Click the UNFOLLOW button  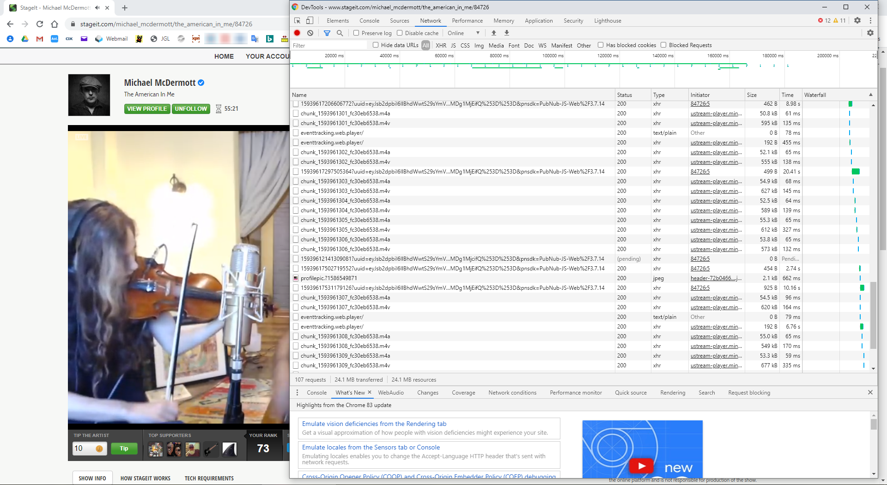[191, 109]
